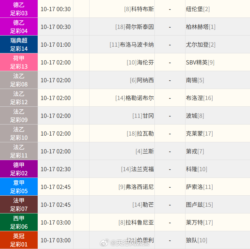Image resolution: width=250 pixels, height=249 pixels.
Task: Click home team [8]拉科鲁尼亚
Action: click(x=136, y=222)
